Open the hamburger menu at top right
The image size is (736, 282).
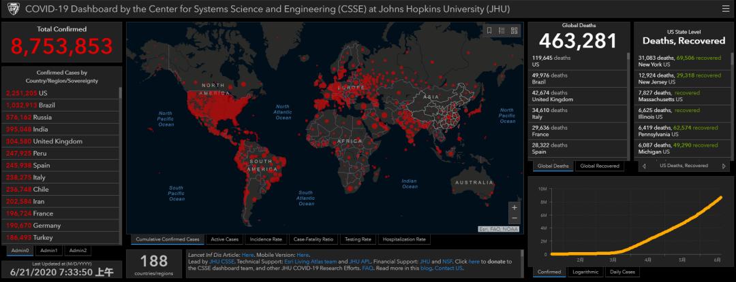click(726, 9)
